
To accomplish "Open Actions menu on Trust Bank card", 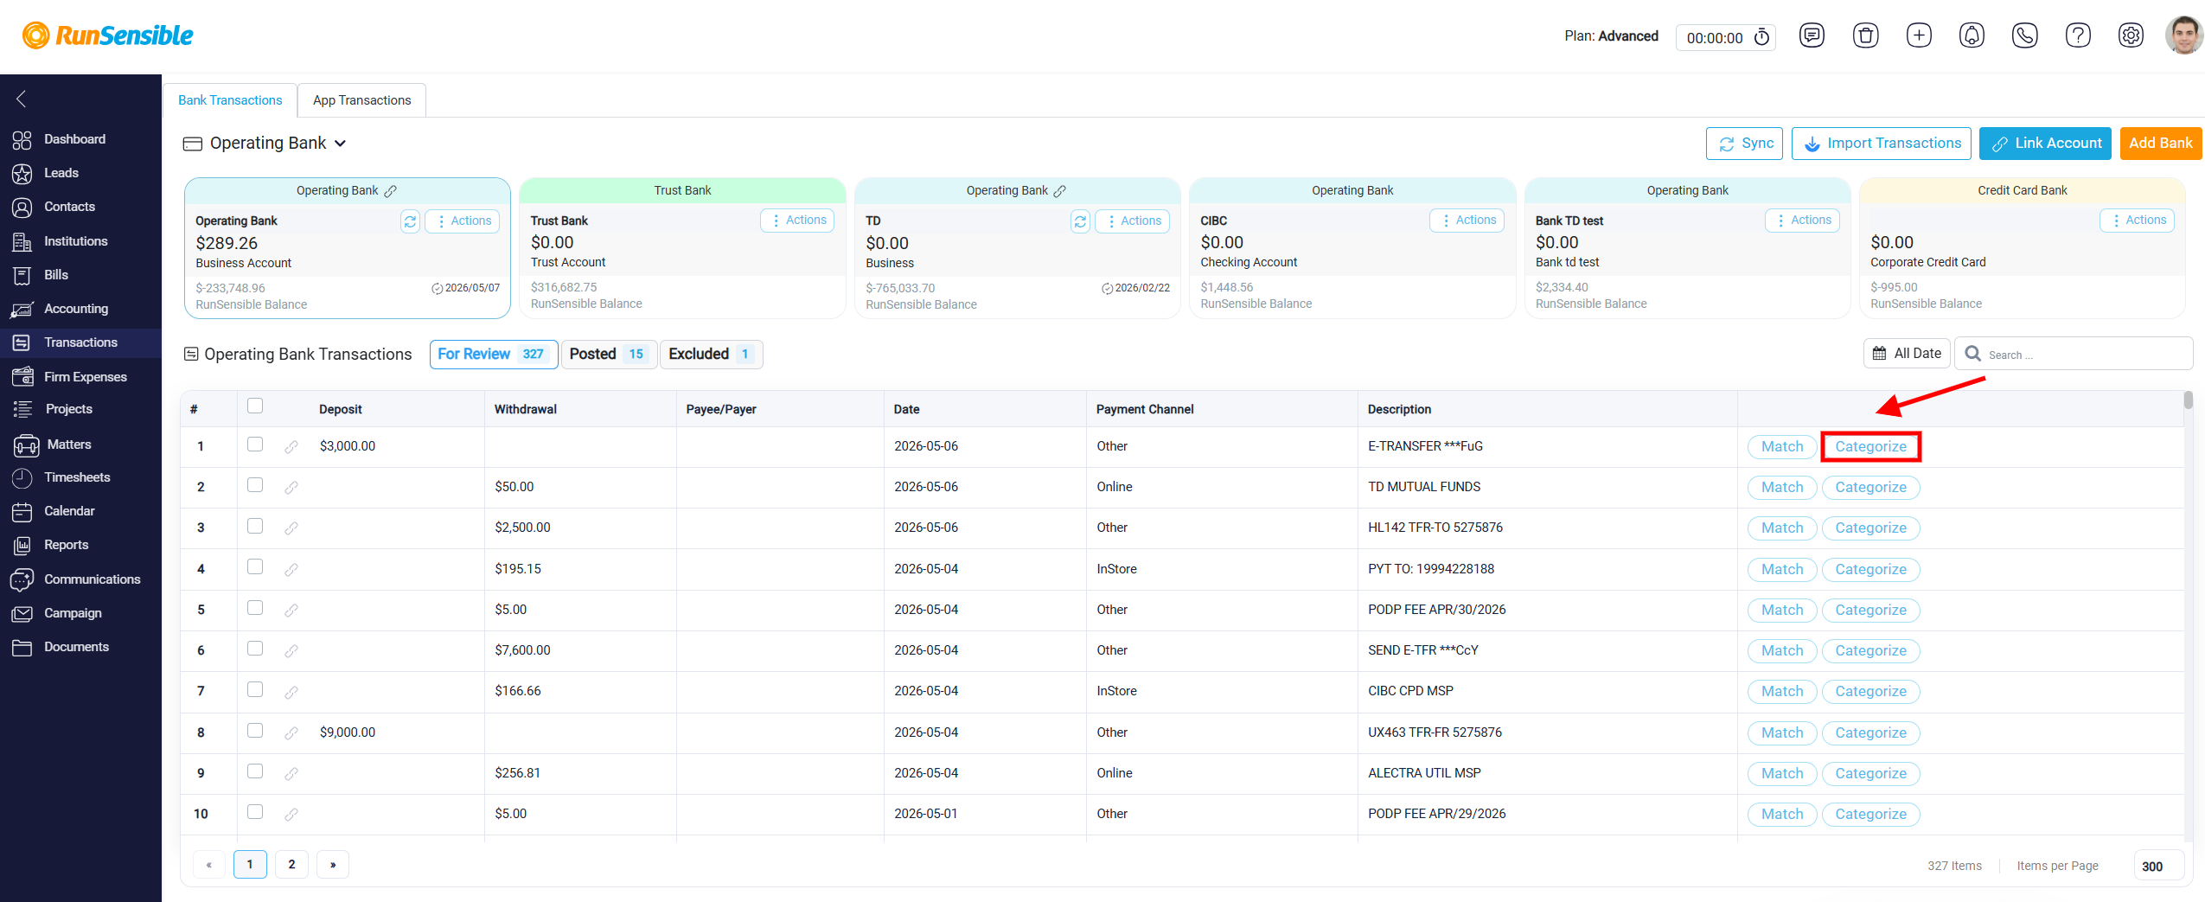I will [x=797, y=221].
